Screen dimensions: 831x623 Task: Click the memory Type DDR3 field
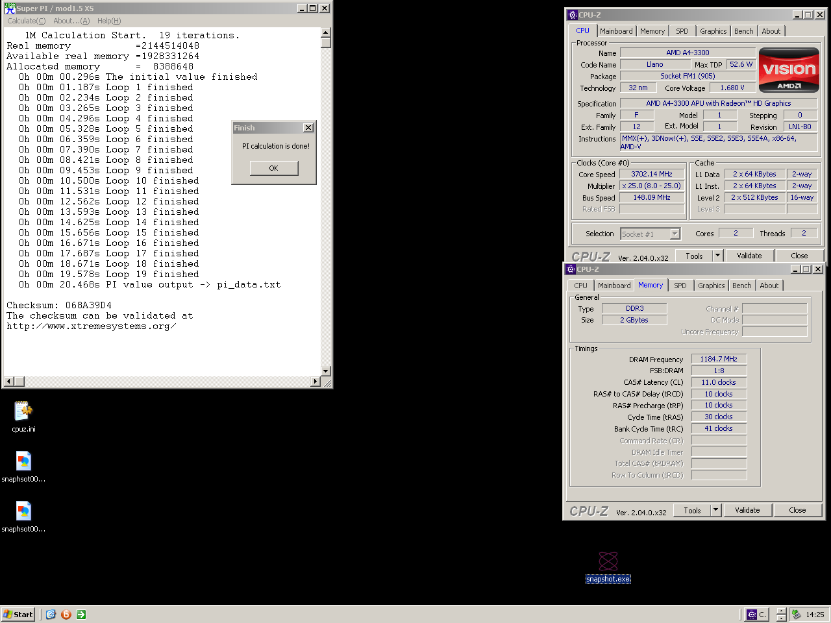point(634,308)
